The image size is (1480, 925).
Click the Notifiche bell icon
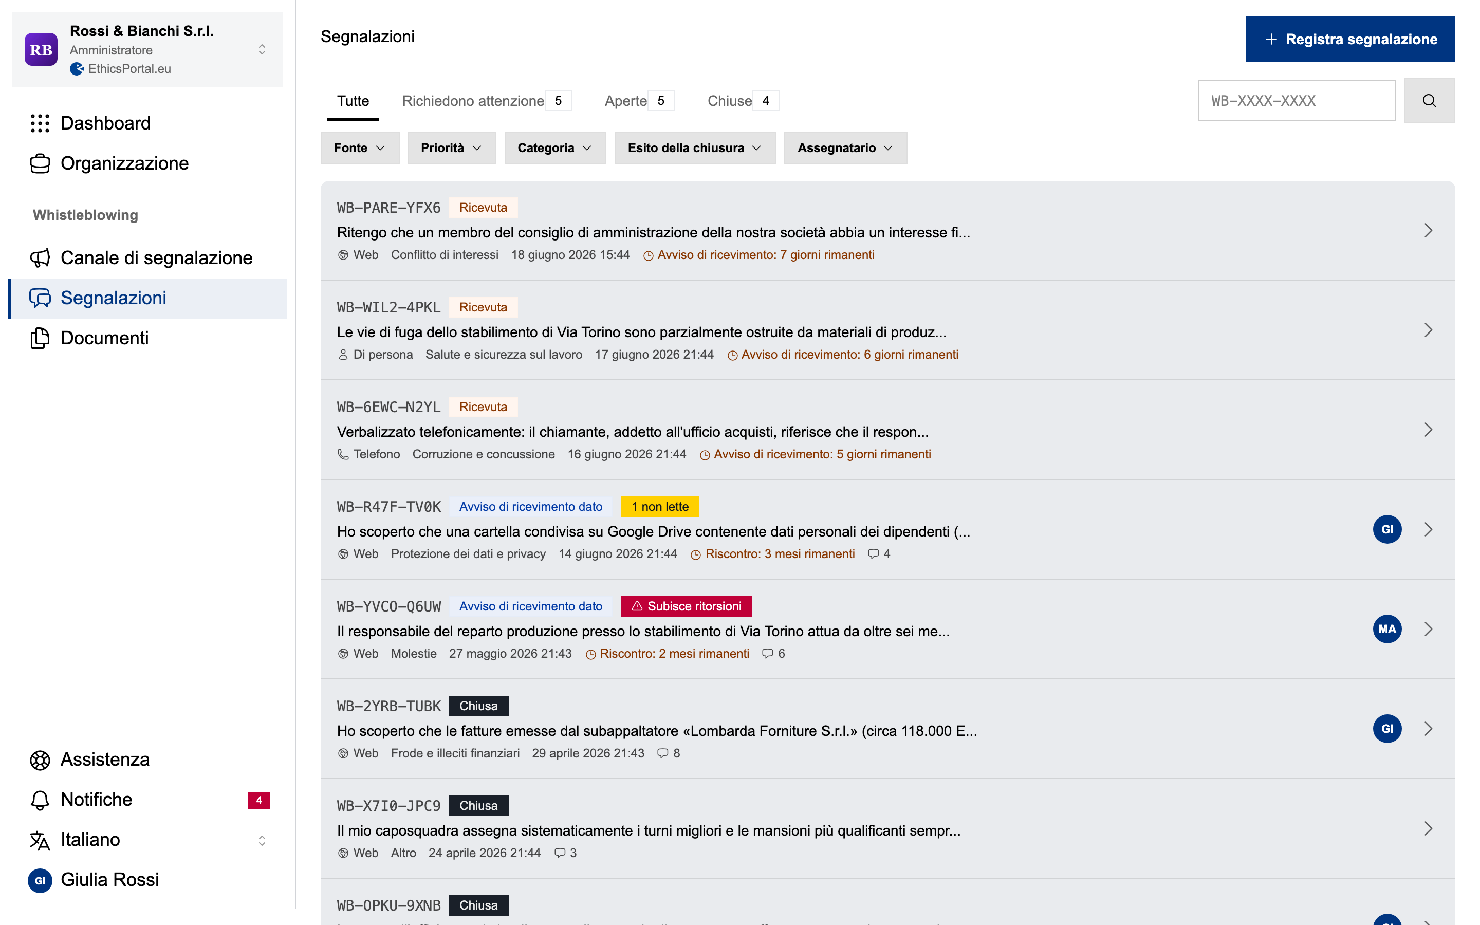(x=40, y=800)
